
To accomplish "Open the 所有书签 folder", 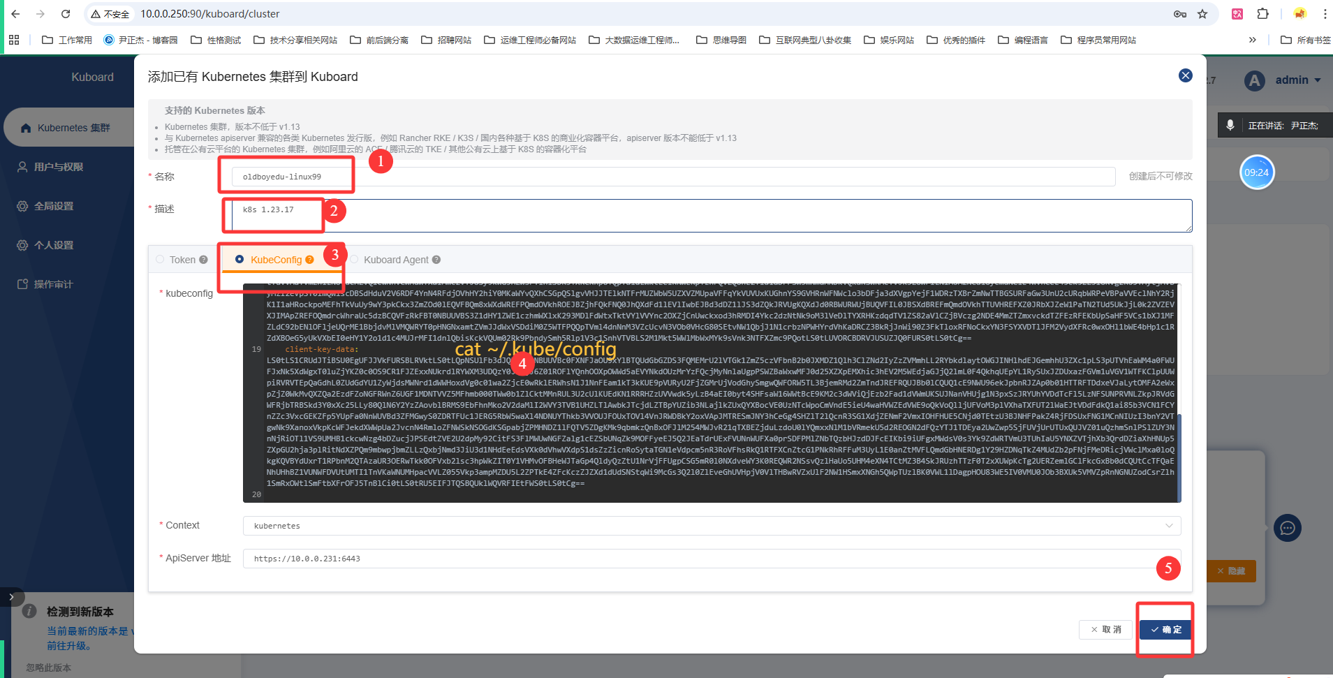I will (x=1305, y=40).
